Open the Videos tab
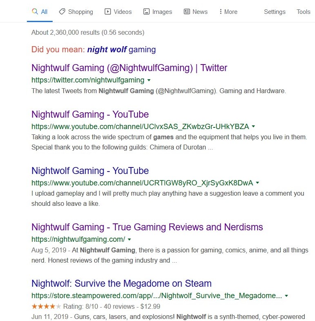This screenshot has width=315, height=321. click(x=118, y=12)
